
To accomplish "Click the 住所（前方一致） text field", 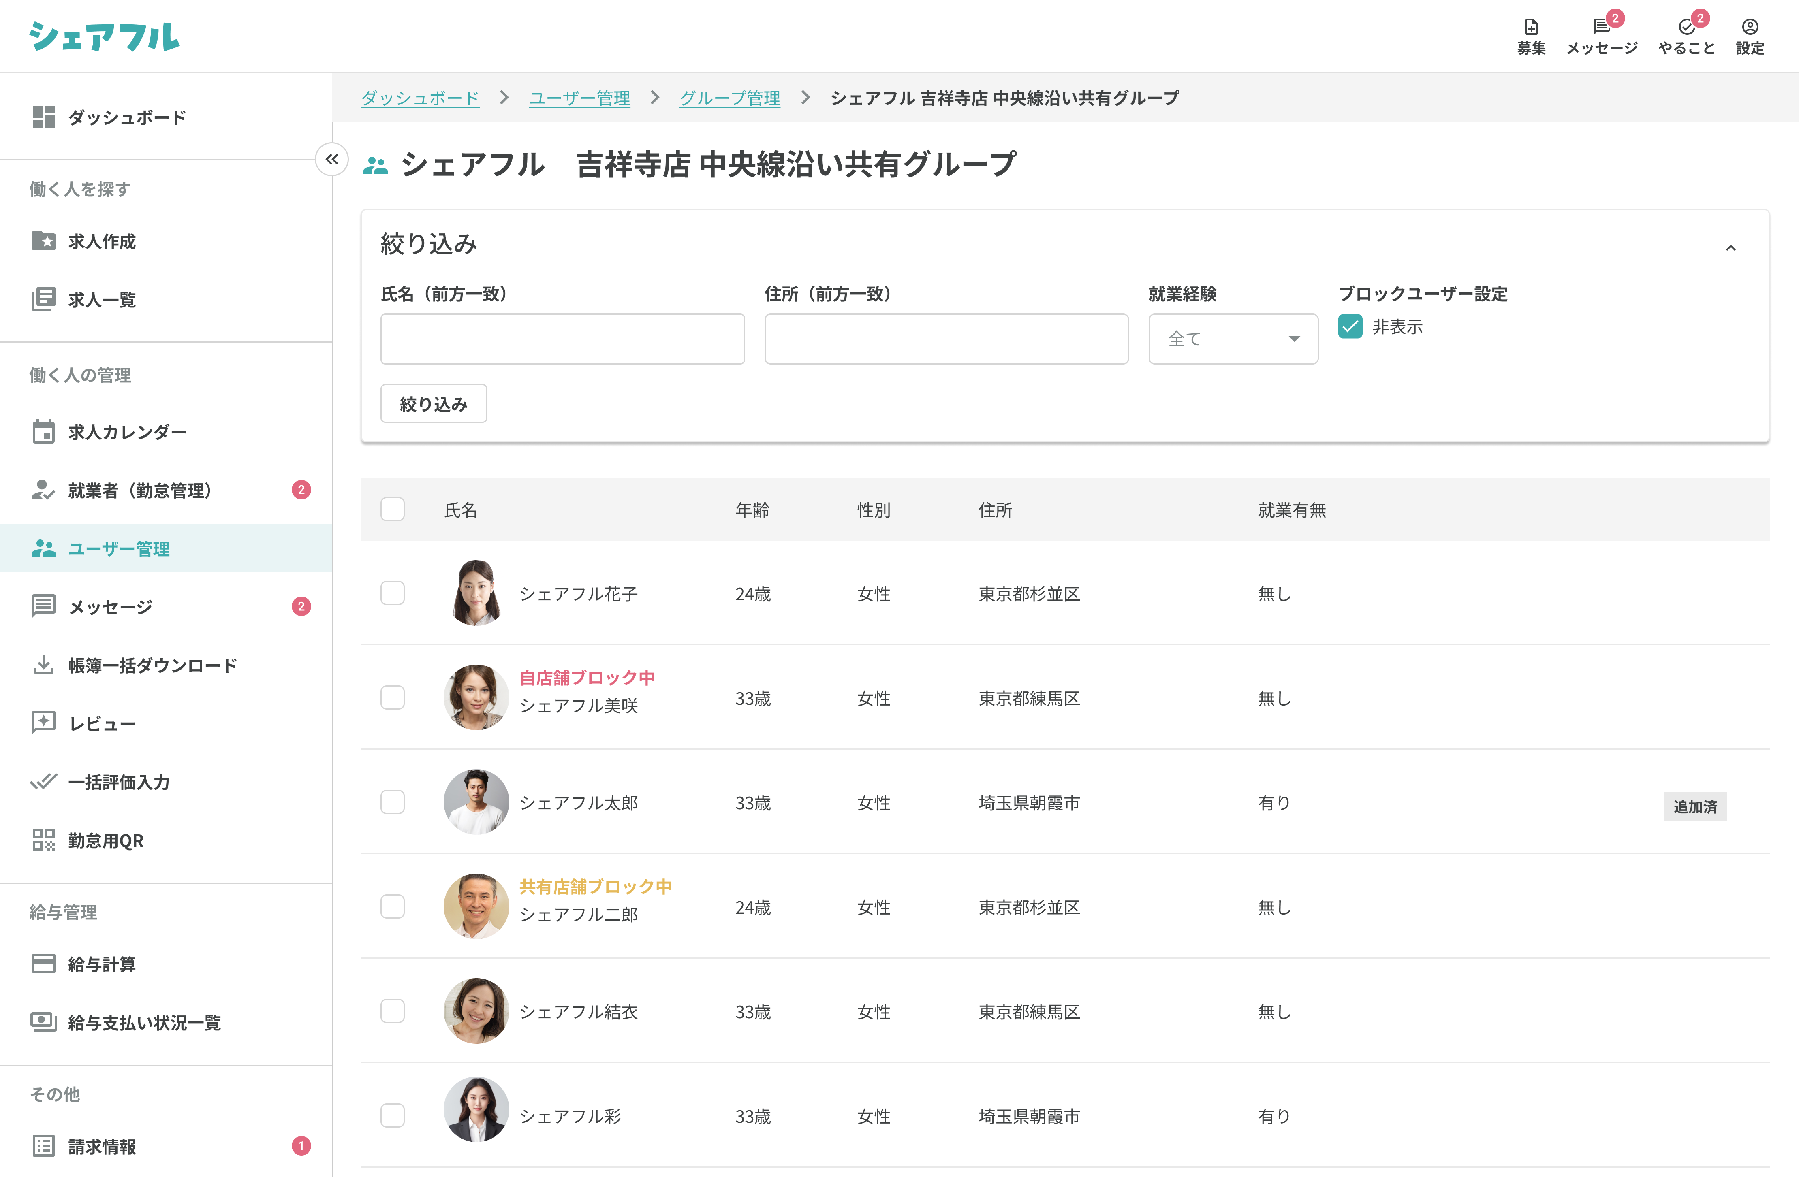I will [x=947, y=339].
